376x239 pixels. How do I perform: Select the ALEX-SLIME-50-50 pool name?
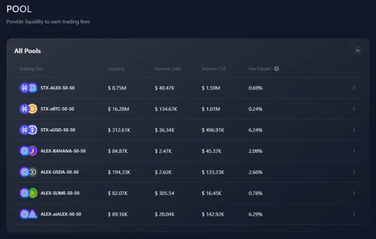[x=60, y=193]
